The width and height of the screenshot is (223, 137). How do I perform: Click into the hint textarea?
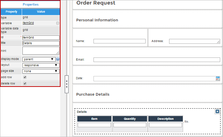click(x=41, y=51)
